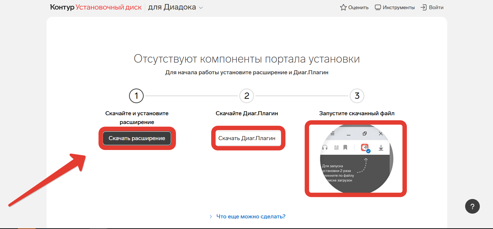The height and width of the screenshot is (229, 493).
Task: Select step 1 circle
Action: tap(136, 96)
